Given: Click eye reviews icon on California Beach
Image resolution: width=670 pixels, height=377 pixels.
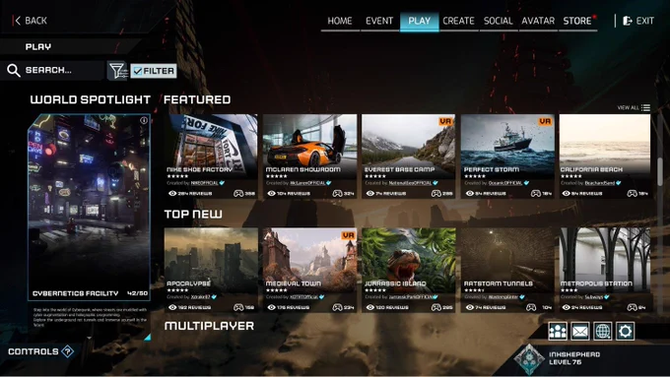Looking at the screenshot, I should pyautogui.click(x=567, y=193).
